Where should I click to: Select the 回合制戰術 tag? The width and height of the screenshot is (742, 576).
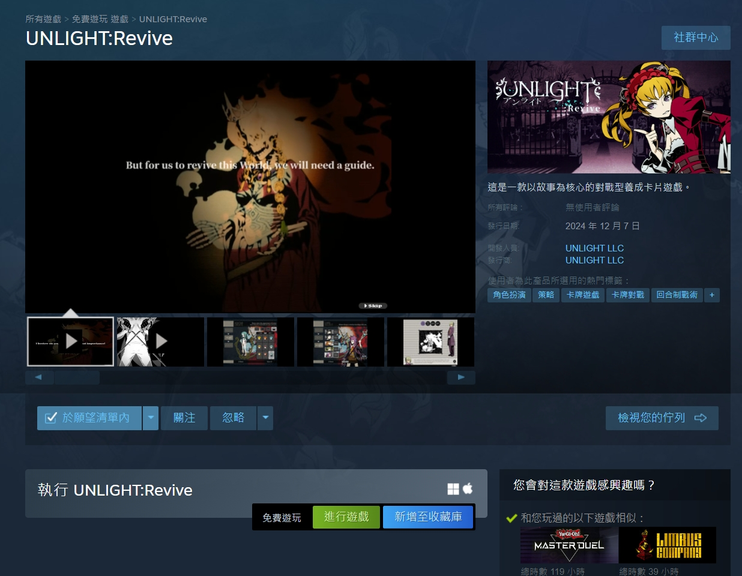(x=677, y=295)
